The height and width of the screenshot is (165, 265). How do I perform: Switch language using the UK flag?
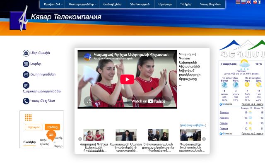click(x=248, y=2)
